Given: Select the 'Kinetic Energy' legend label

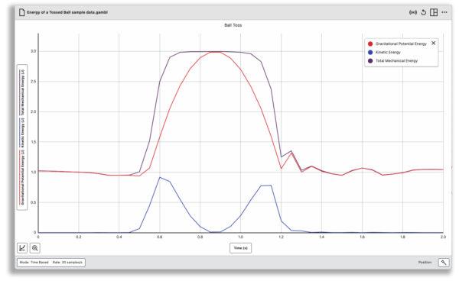Looking at the screenshot, I should [x=388, y=53].
